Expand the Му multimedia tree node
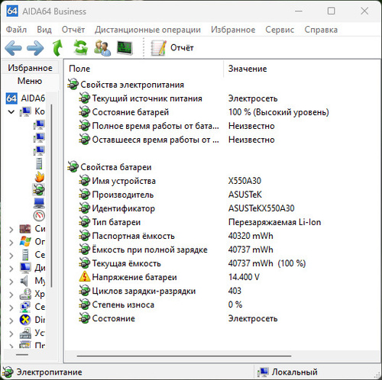Viewport: 382px width, 380px height. point(11,282)
